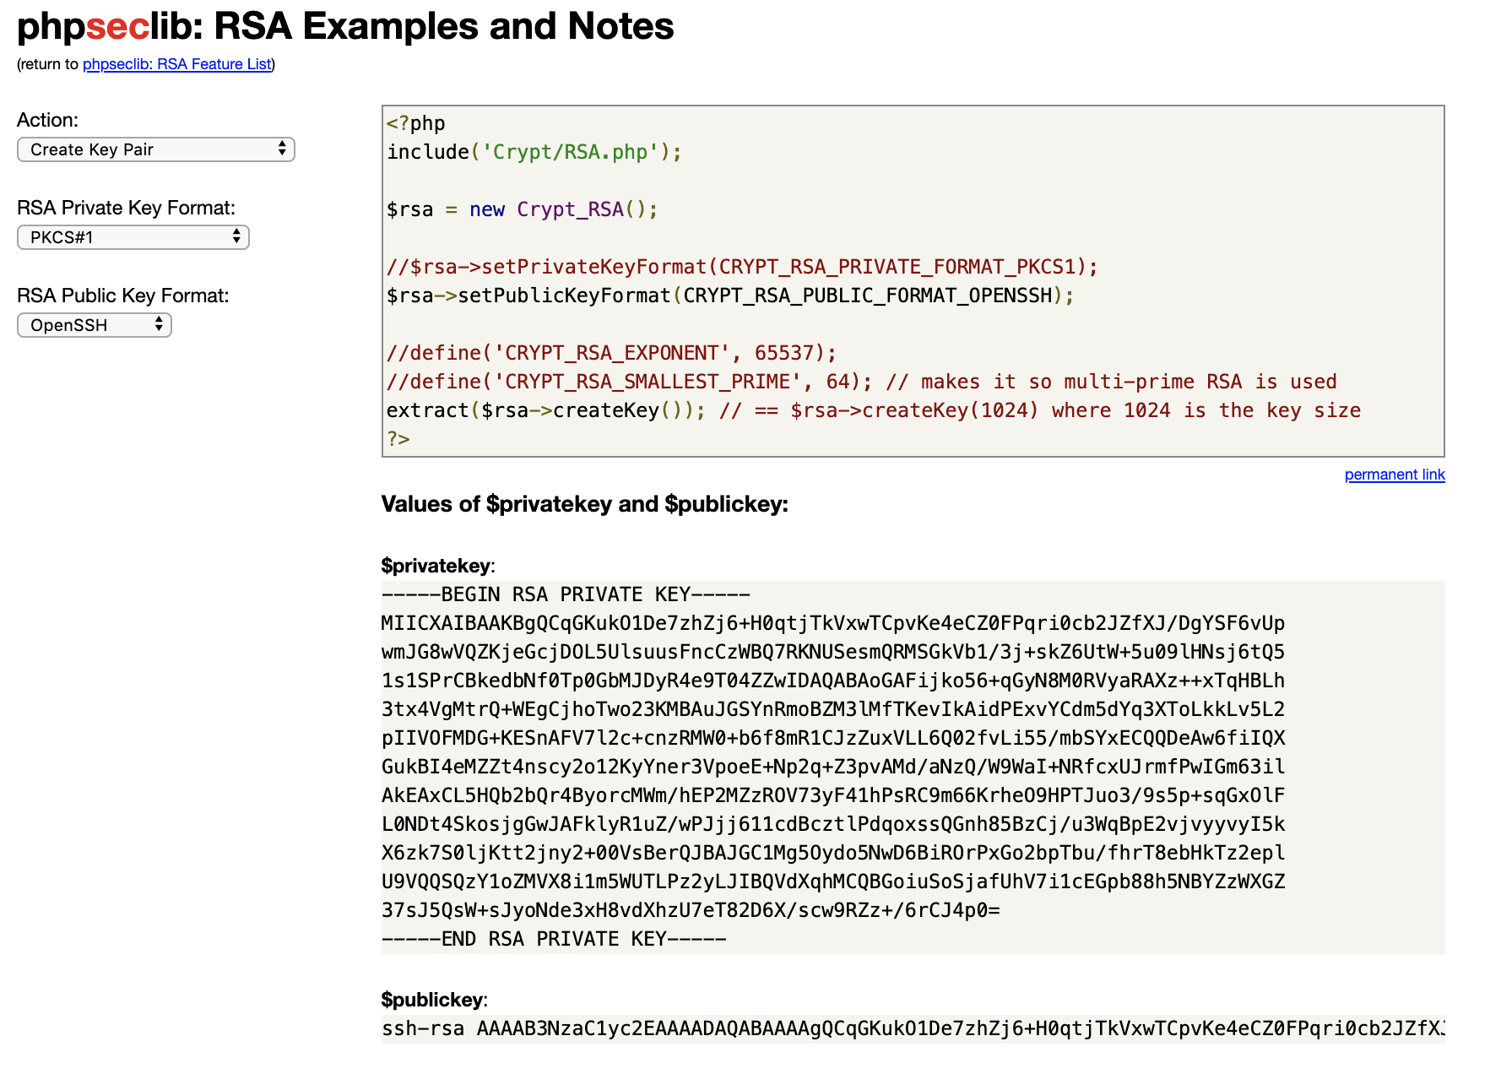Screen dimensions: 1501x1074
Task: Follow the phpseclib: RSA Feature List link
Action: pyautogui.click(x=177, y=64)
